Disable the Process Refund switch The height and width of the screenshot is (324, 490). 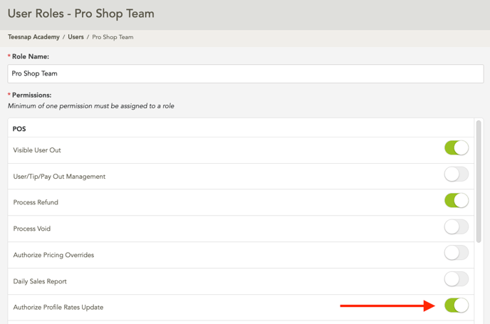coord(456,201)
